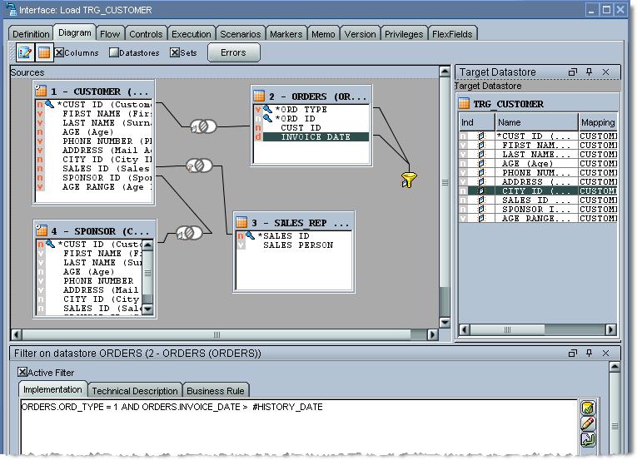
Task: Switch to the Memo tab
Action: 323,34
